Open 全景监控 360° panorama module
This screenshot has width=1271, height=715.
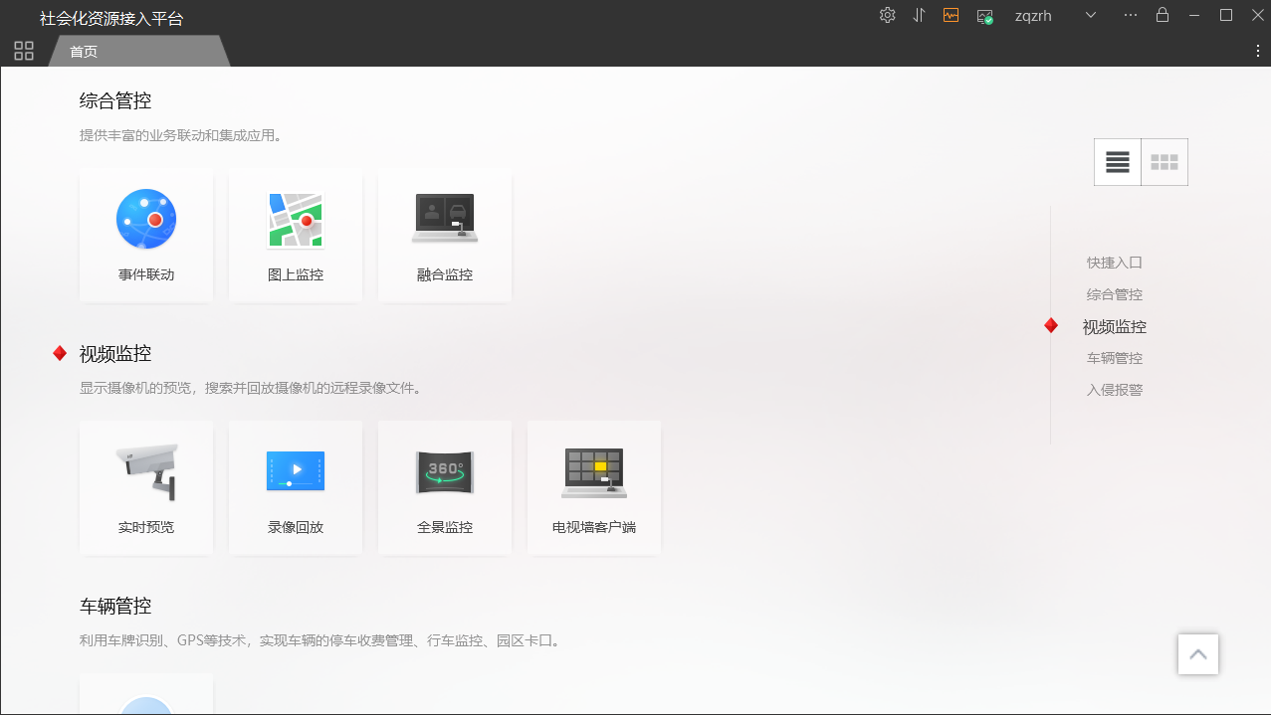[445, 487]
